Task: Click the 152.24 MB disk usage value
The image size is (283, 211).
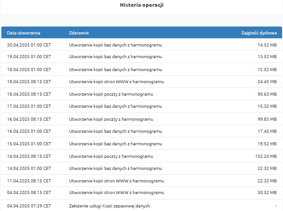Action: coord(266,156)
